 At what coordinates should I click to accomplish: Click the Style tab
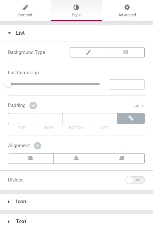click(x=76, y=11)
